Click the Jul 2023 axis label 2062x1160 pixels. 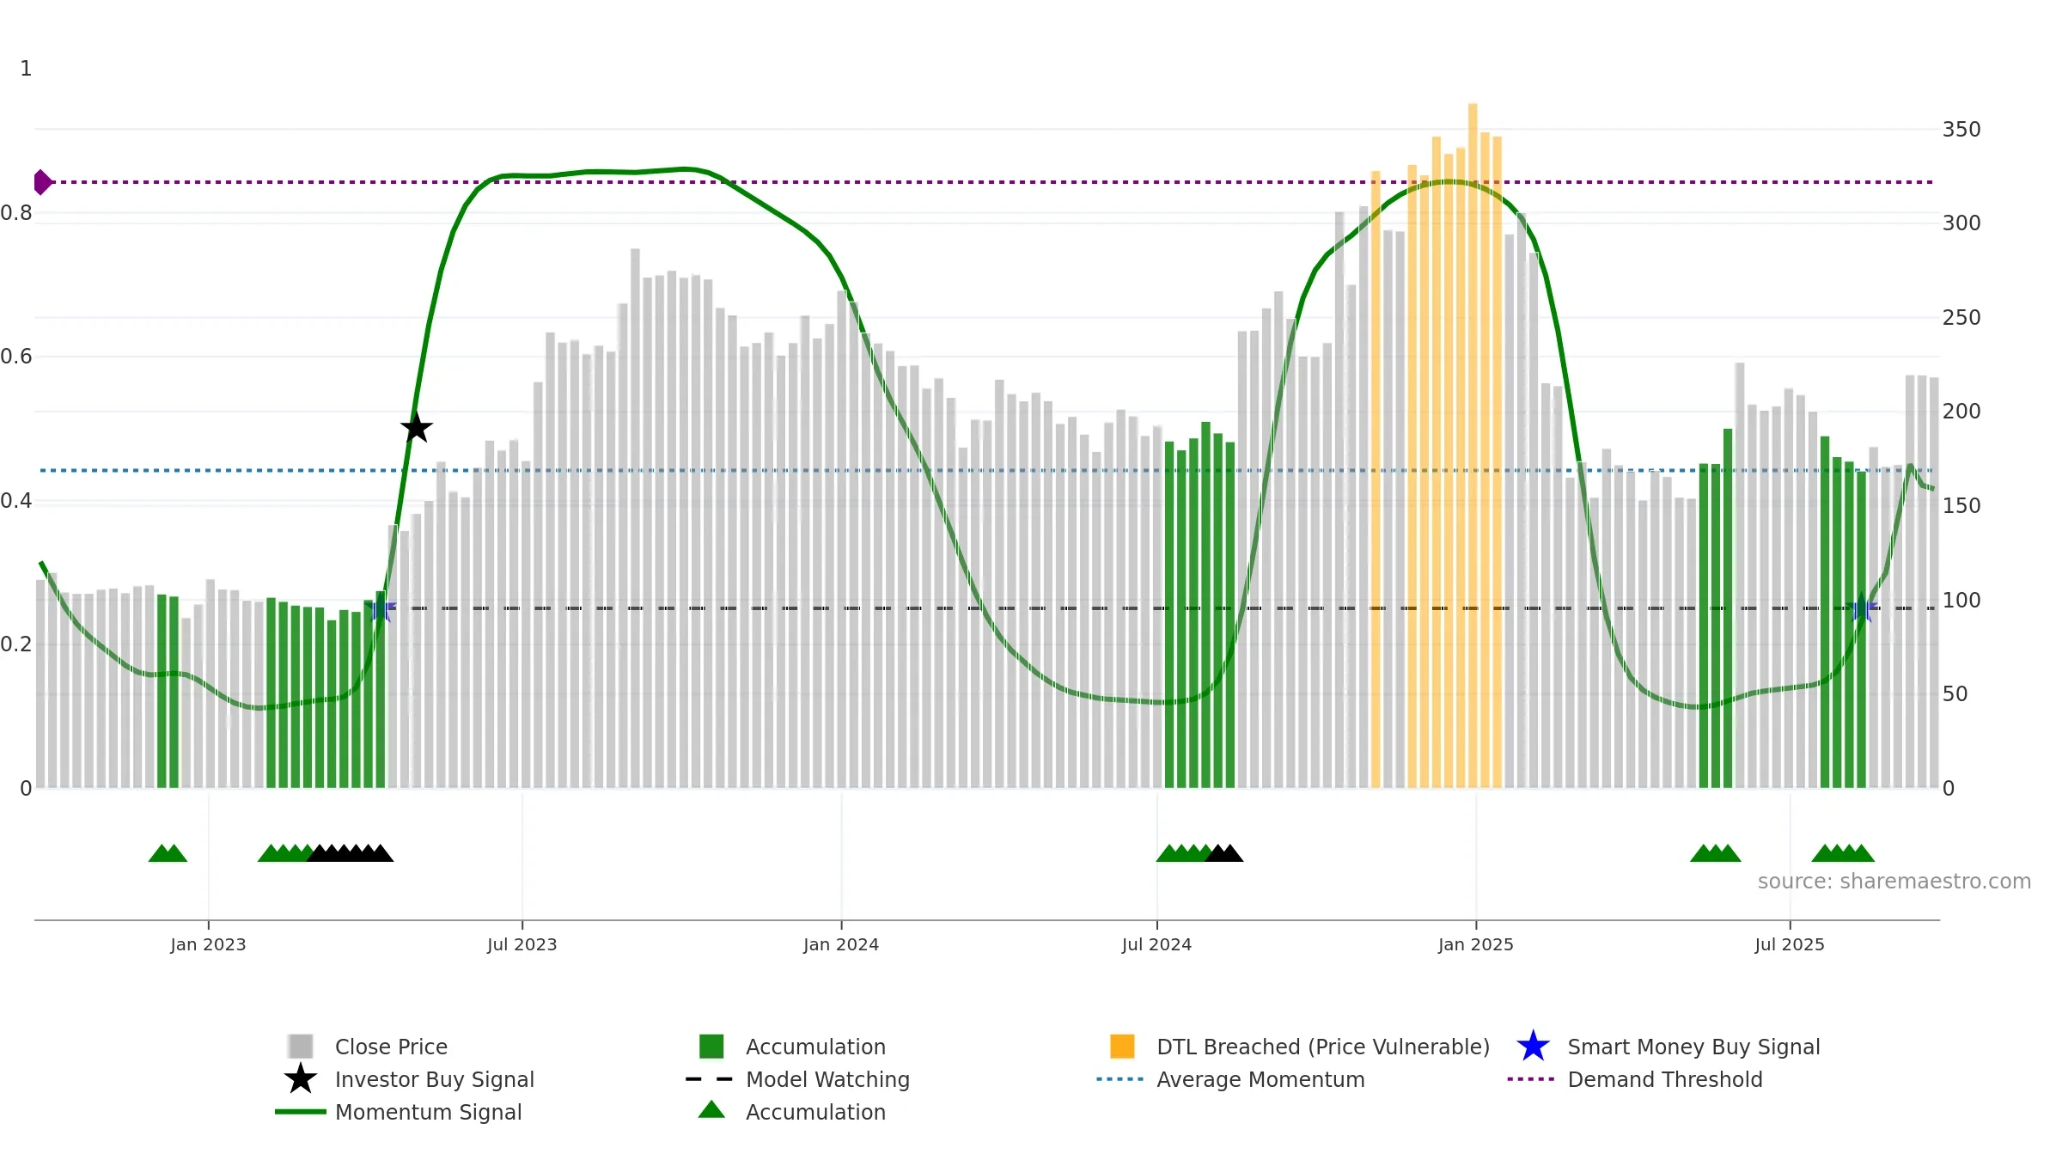pos(522,945)
